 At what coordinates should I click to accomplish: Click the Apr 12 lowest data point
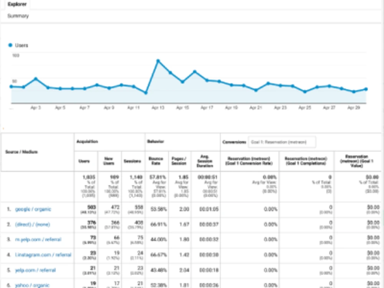pyautogui.click(x=146, y=93)
